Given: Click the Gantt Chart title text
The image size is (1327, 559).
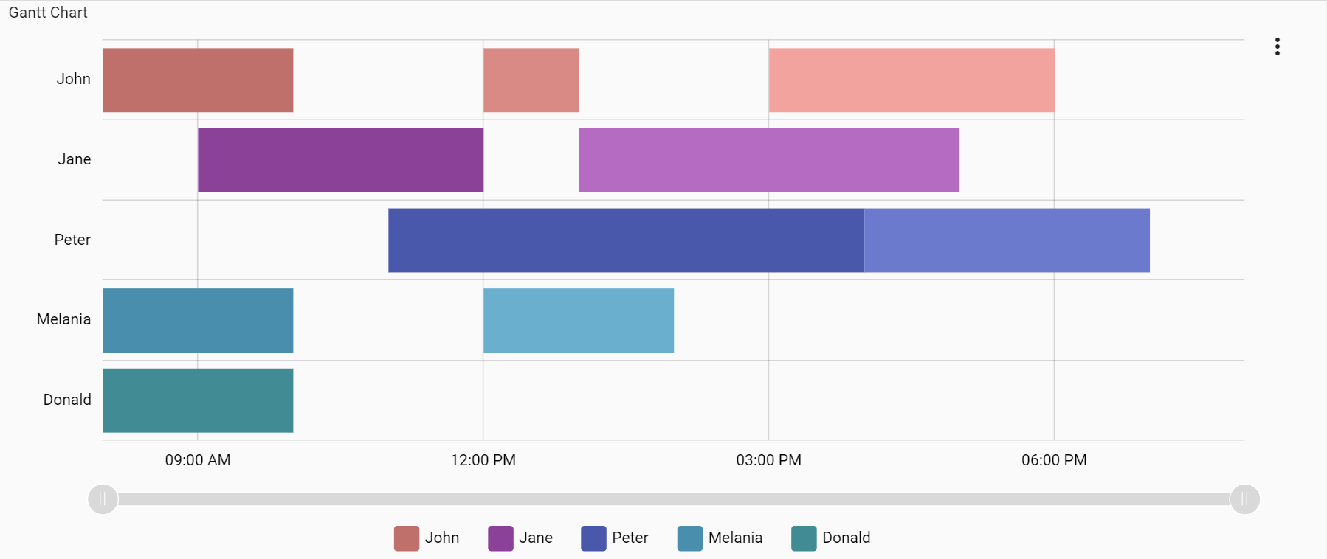Looking at the screenshot, I should point(46,13).
